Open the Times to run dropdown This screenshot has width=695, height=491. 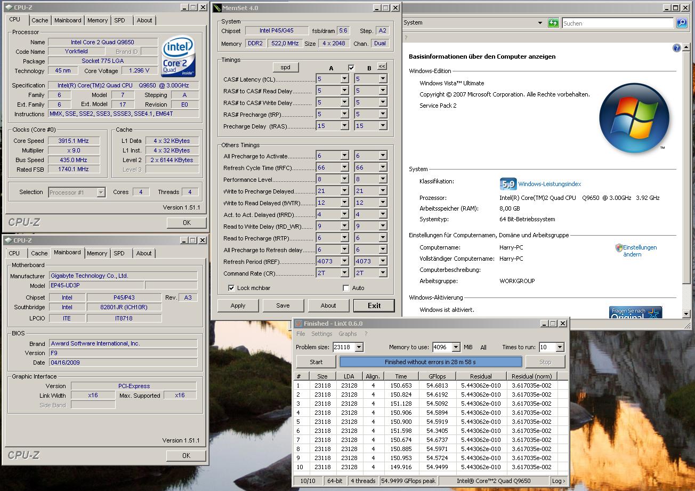click(x=559, y=347)
